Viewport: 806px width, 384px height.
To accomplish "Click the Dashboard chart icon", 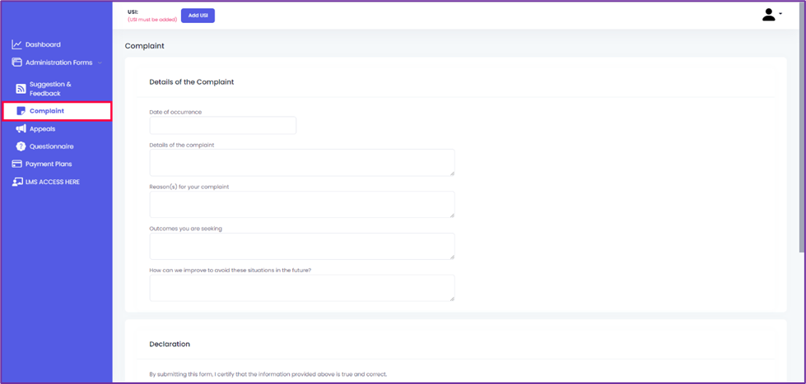I will [16, 44].
